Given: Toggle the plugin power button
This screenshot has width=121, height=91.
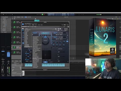Looking at the screenshot, I should point(23,24).
